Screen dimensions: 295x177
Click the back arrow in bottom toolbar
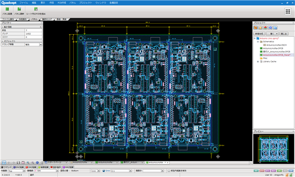[x=9, y=163]
